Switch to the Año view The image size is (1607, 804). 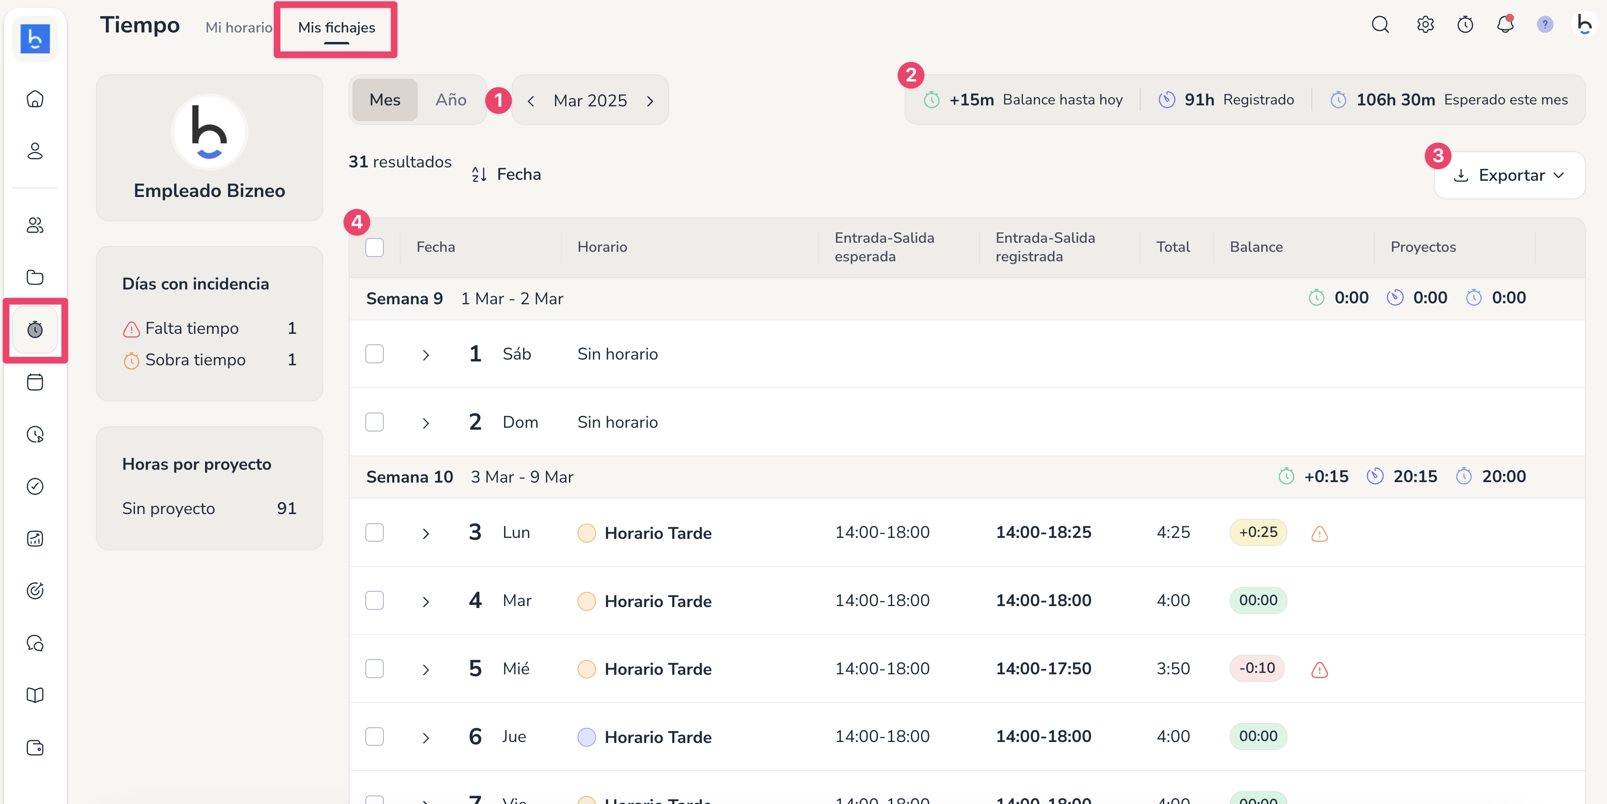tap(451, 100)
